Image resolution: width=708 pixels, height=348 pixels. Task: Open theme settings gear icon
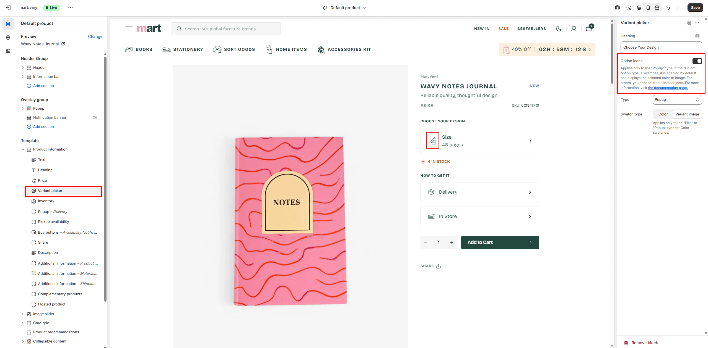tap(8, 38)
